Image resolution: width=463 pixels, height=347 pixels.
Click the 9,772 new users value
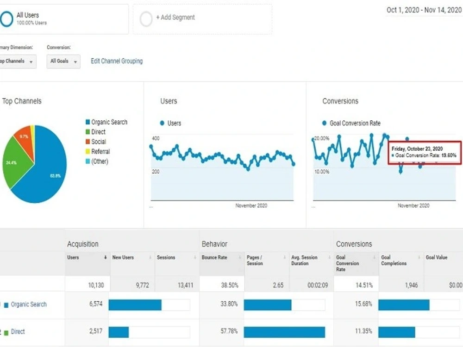pos(142,285)
